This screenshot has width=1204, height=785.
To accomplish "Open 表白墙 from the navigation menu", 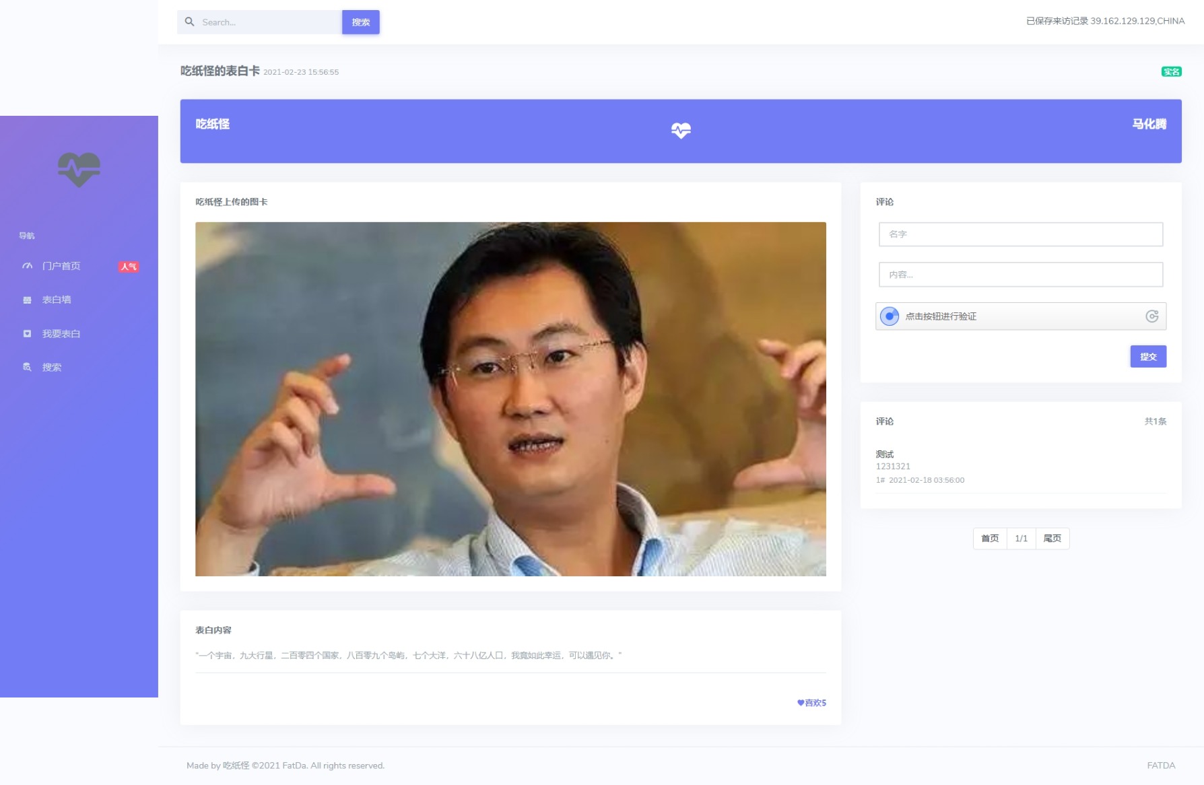I will click(x=57, y=300).
